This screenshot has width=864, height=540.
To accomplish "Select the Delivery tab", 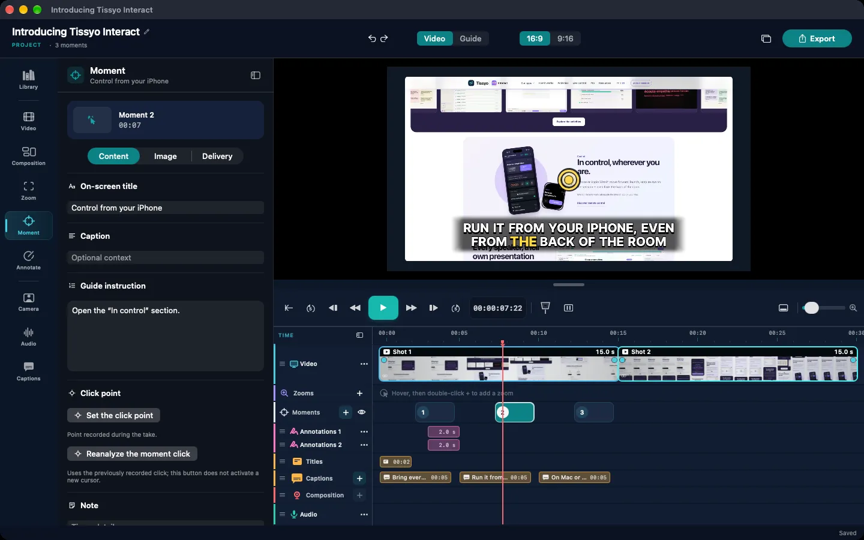I will 217,156.
